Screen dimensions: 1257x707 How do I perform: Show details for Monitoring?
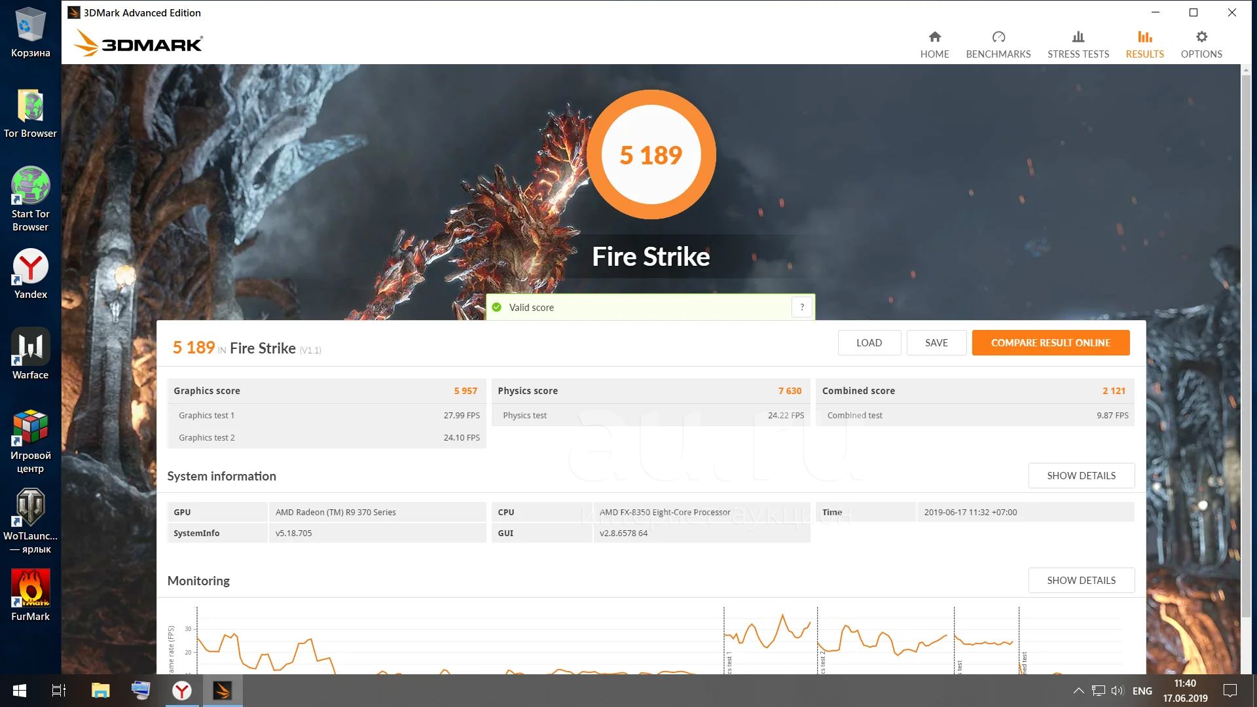click(1081, 580)
